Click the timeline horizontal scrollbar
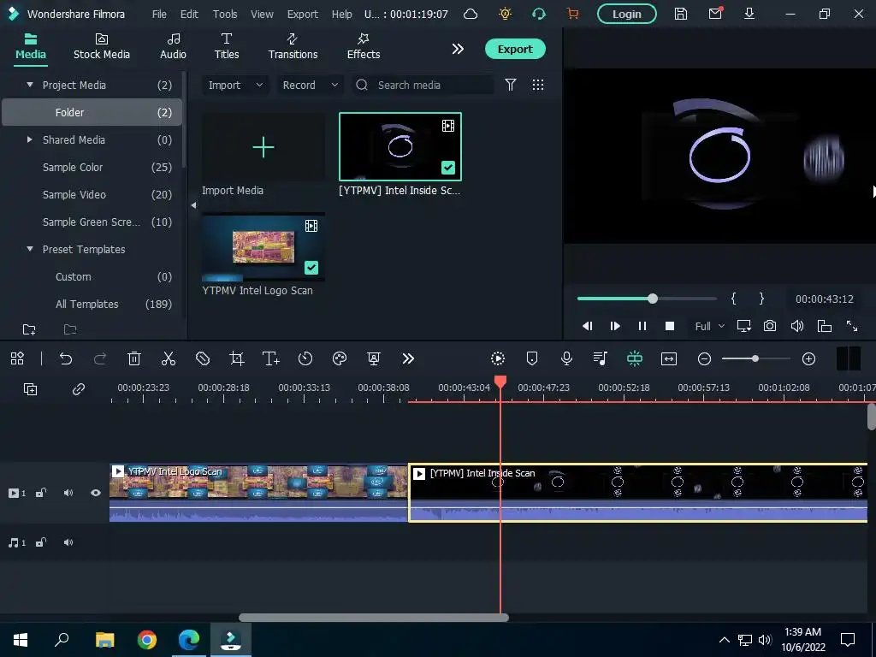The width and height of the screenshot is (876, 657). 374,618
